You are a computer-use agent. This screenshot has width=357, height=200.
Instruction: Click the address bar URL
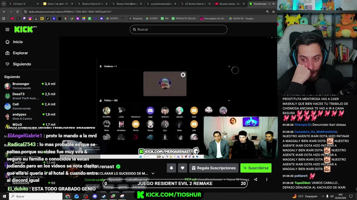pos(70,12)
